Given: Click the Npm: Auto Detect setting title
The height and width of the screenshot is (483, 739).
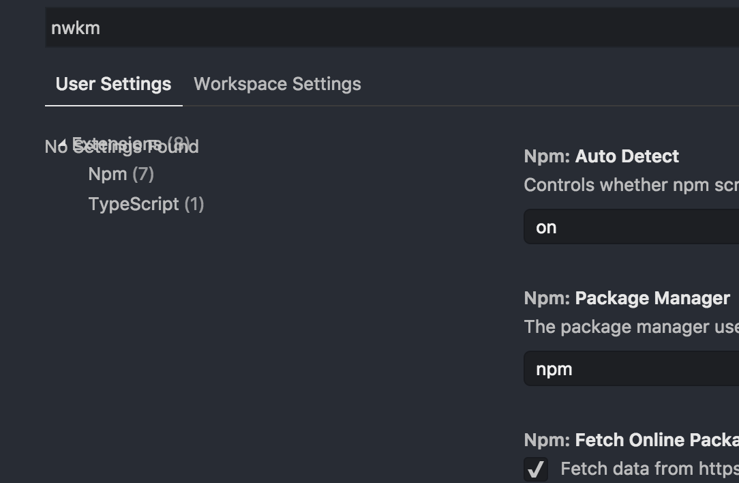Looking at the screenshot, I should point(601,156).
